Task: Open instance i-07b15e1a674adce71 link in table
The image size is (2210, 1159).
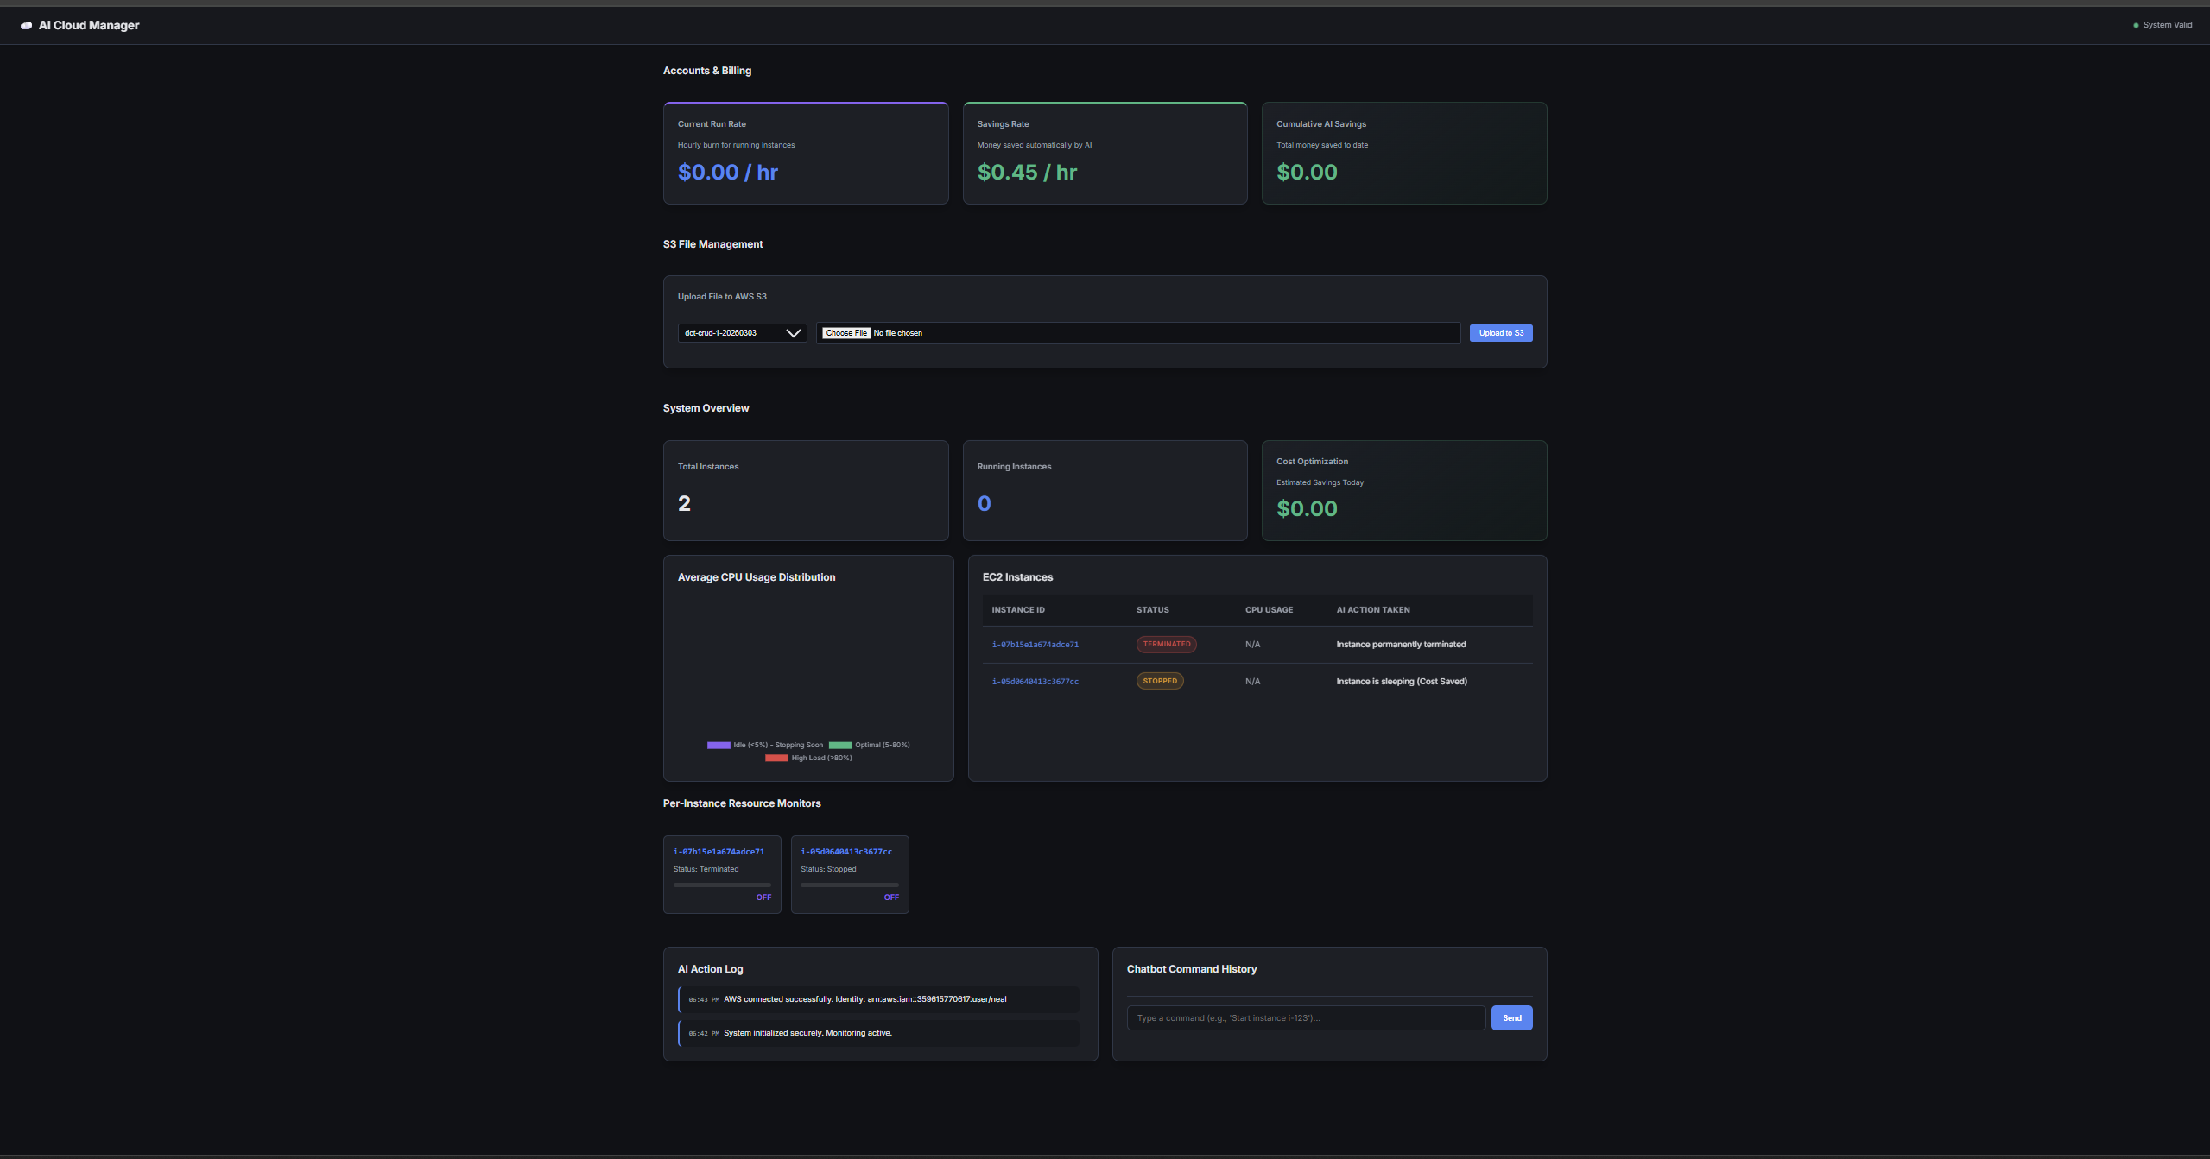Action: coord(1035,645)
